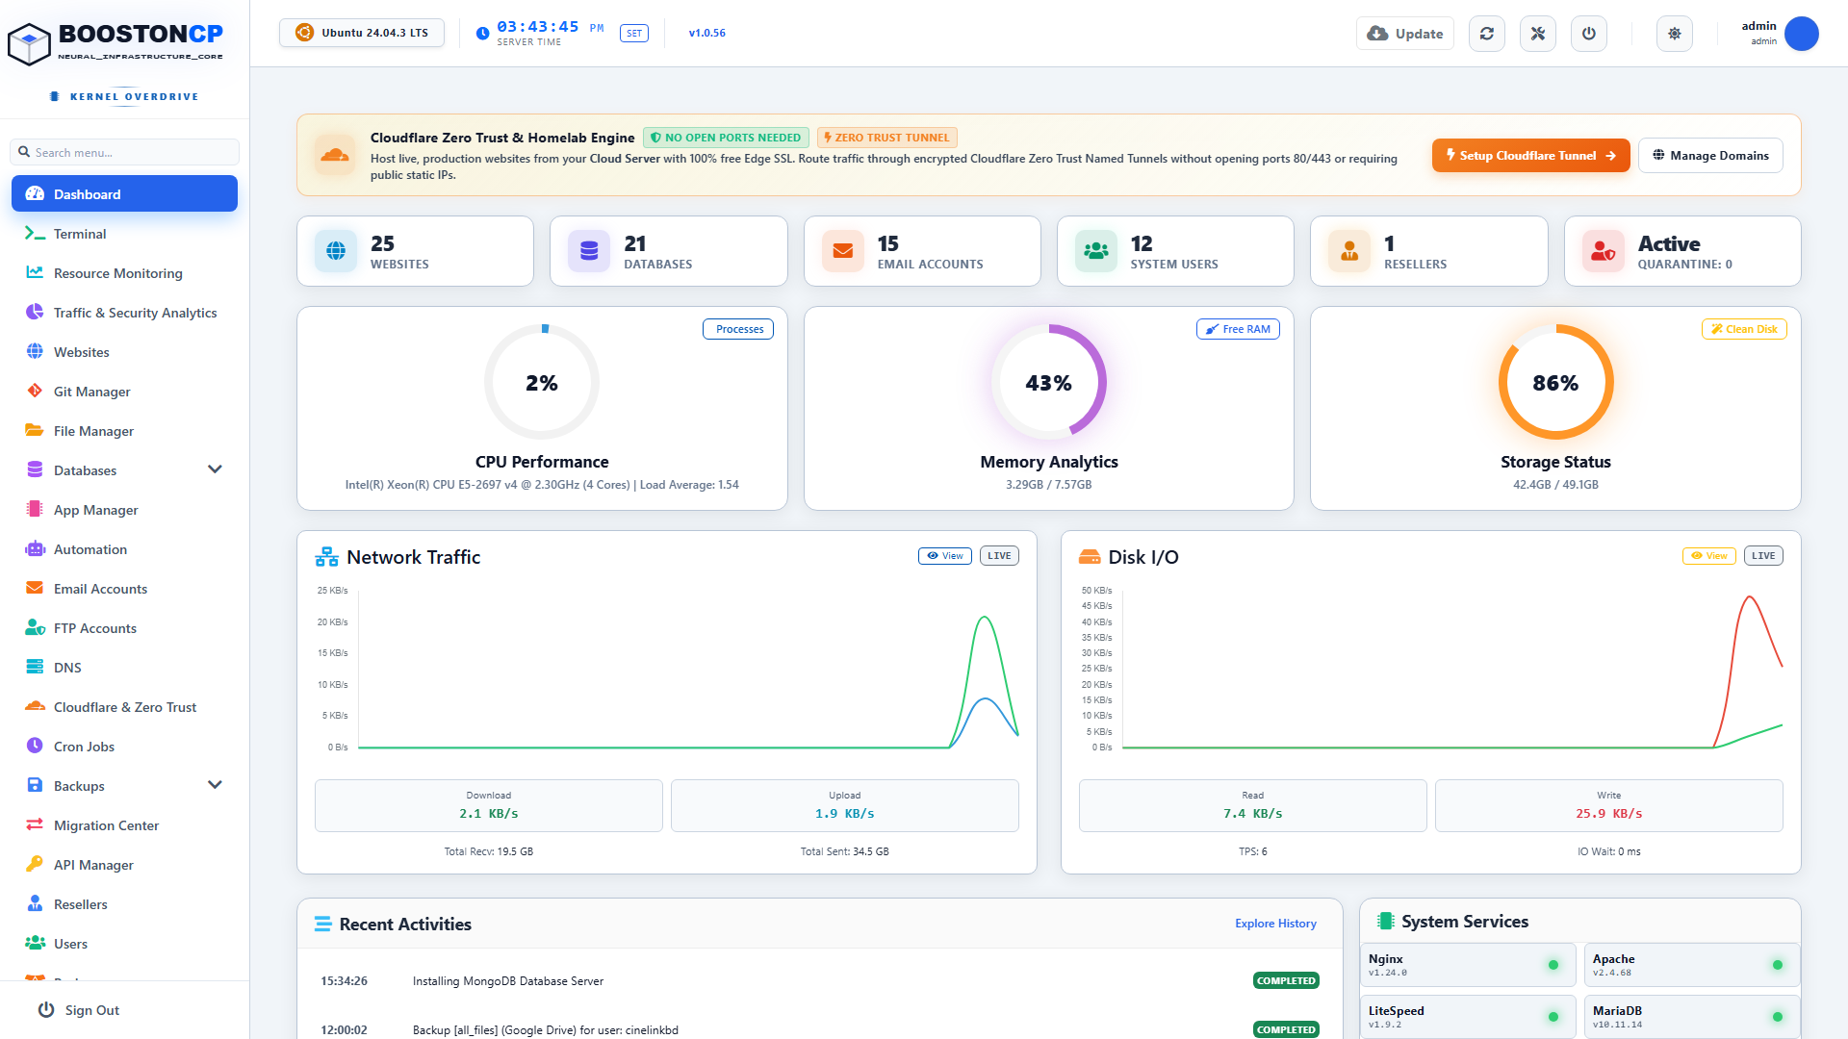Toggle Disk I/O View eye button
This screenshot has height=1039, width=1848.
pos(1709,556)
